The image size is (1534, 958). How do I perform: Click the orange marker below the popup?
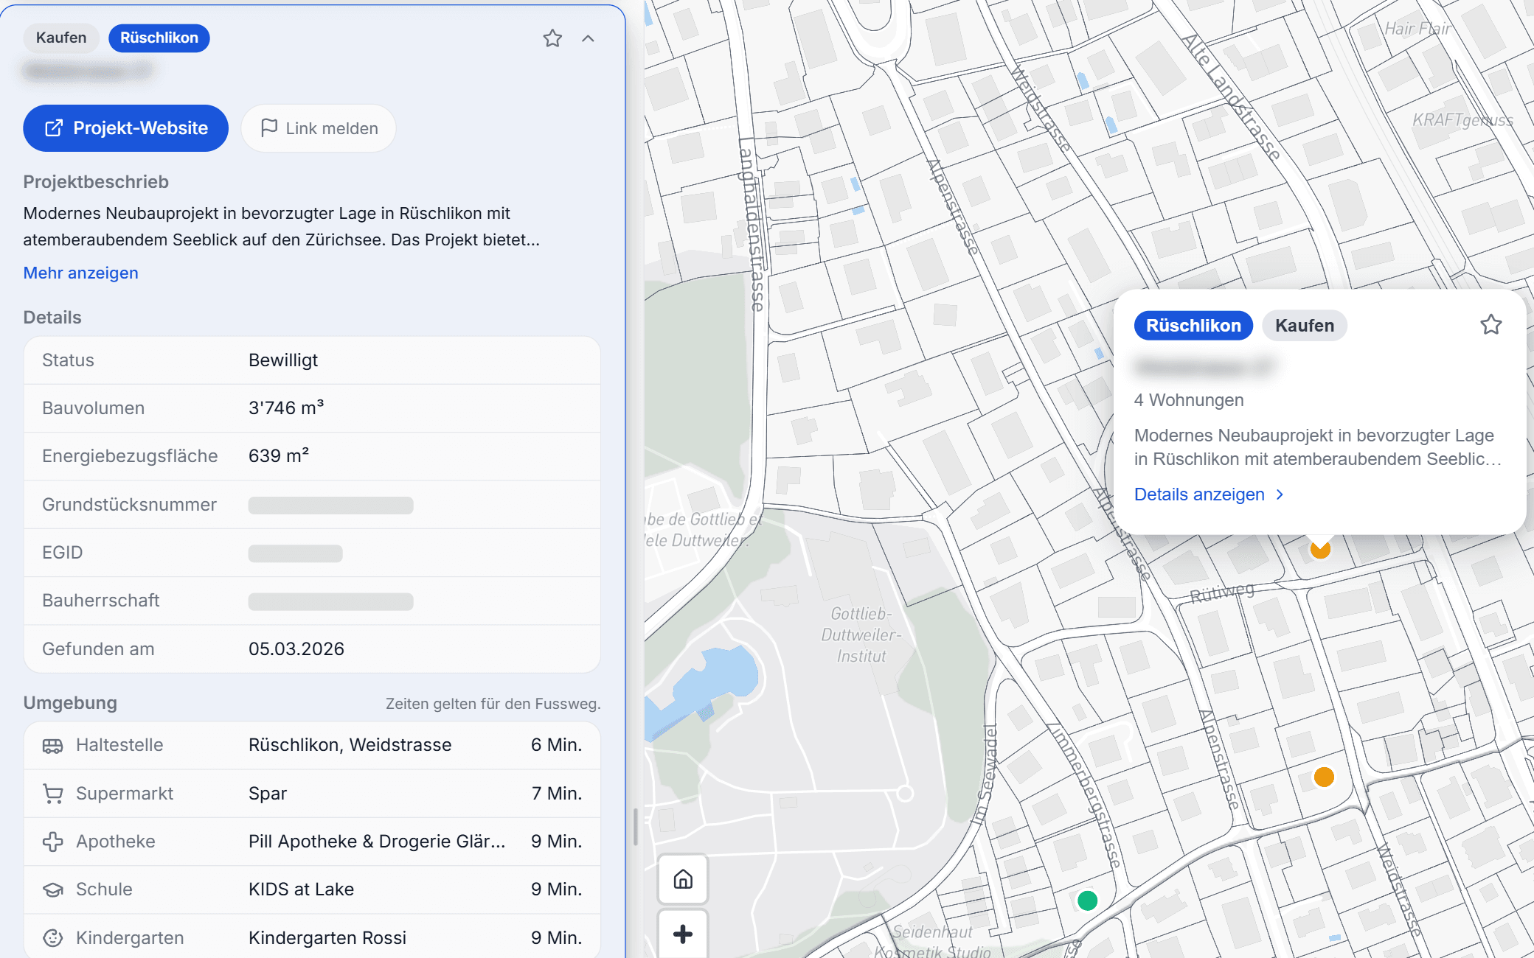tap(1320, 550)
